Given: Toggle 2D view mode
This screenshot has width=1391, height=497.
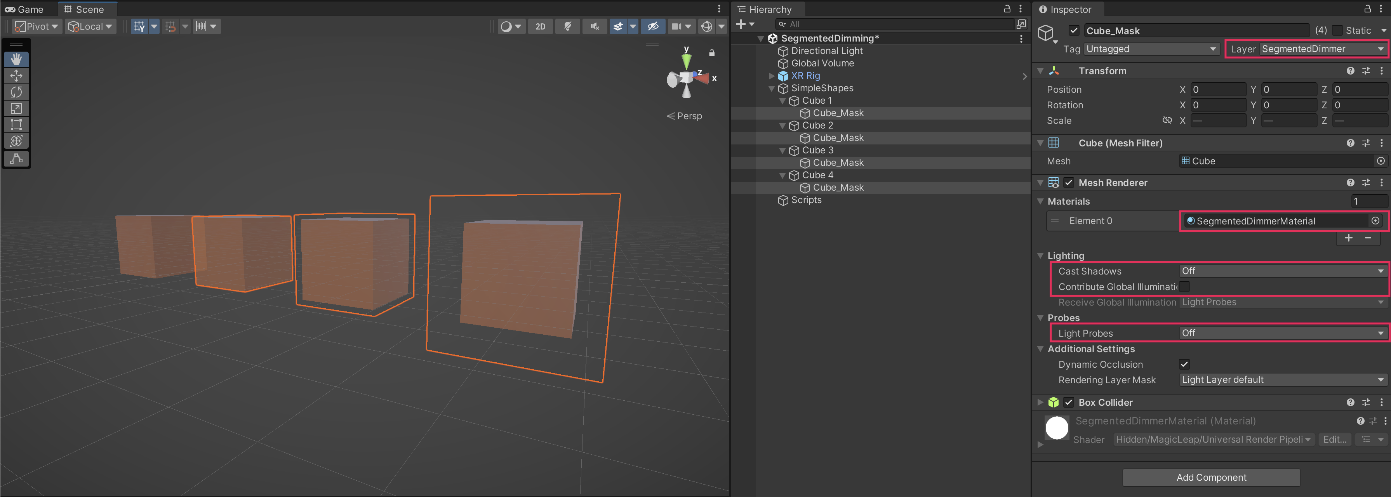Looking at the screenshot, I should 540,26.
